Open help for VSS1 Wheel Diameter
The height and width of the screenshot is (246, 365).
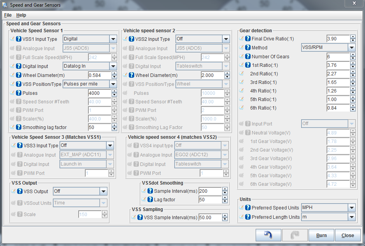tap(19, 75)
